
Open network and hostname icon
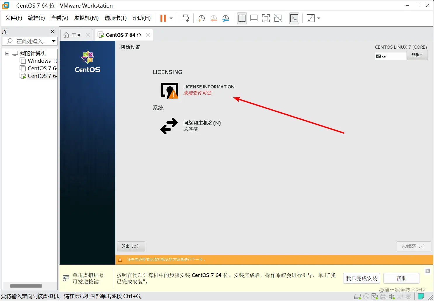(x=169, y=126)
